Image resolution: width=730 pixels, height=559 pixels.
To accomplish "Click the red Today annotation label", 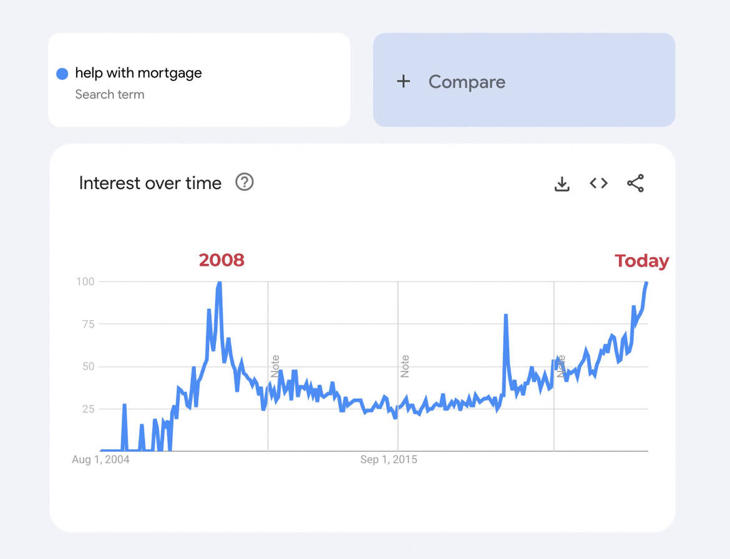I will 641,261.
